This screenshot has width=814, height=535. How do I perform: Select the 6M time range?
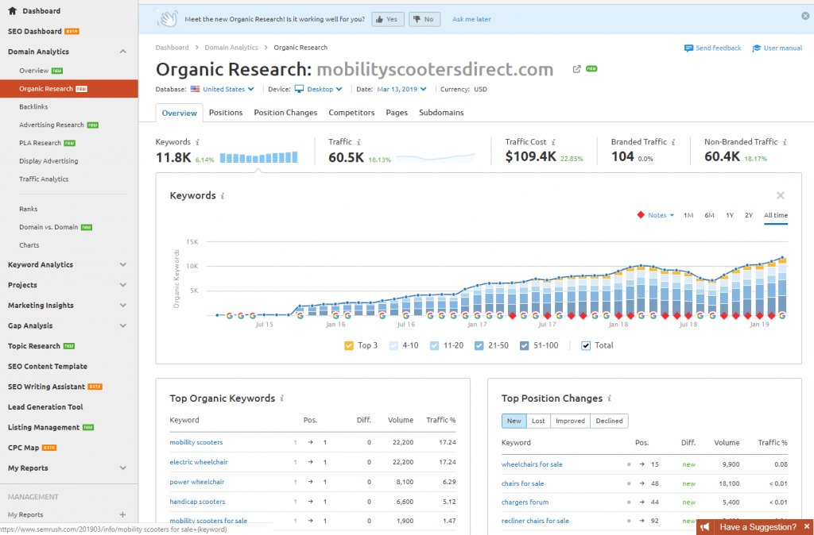pyautogui.click(x=709, y=215)
